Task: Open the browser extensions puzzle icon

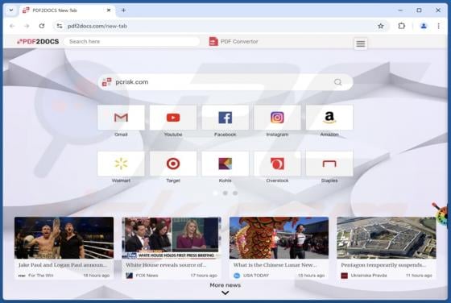Action: tap(402, 26)
